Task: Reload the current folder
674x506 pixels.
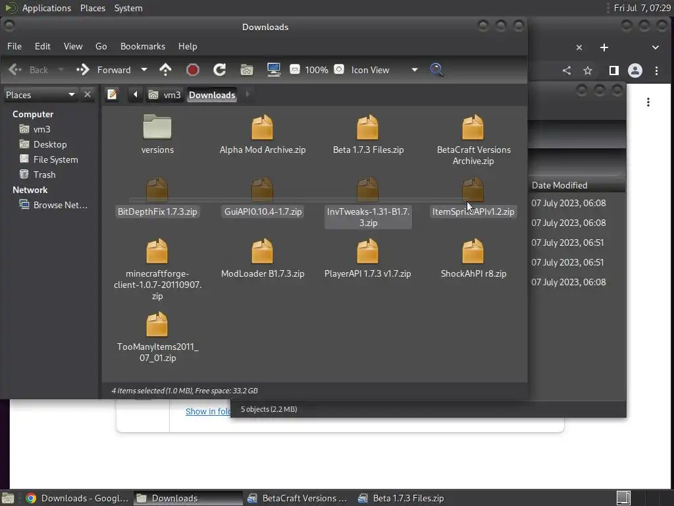Action: tap(220, 70)
